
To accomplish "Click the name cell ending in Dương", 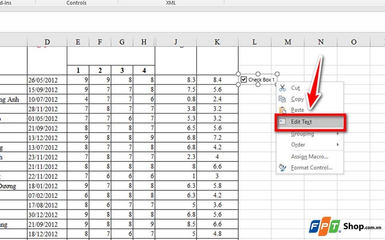I will [13, 186].
